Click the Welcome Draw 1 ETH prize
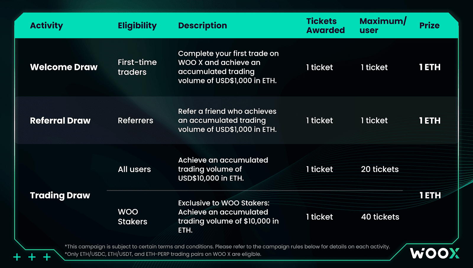Viewport: 473px width, 268px height. point(430,67)
